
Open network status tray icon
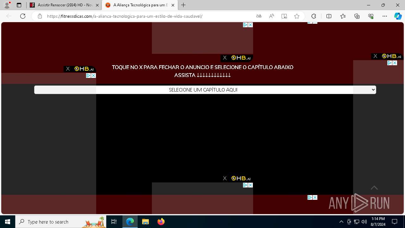357,222
